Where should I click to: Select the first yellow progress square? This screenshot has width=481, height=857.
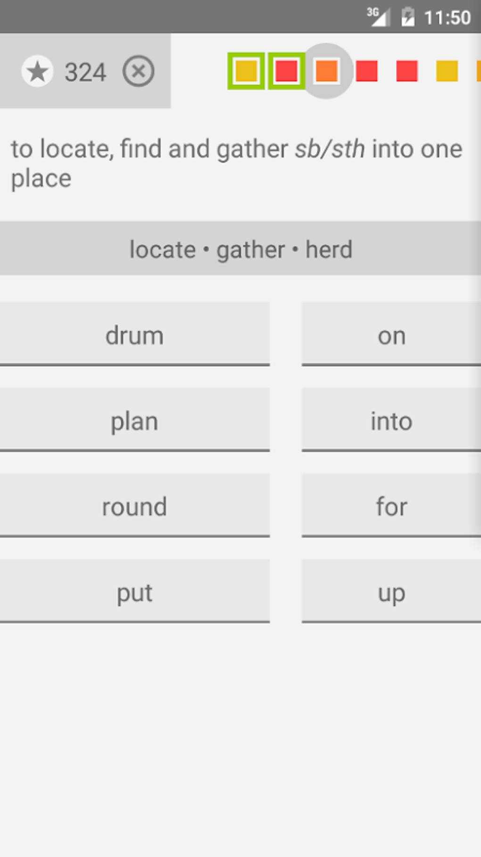tap(246, 71)
